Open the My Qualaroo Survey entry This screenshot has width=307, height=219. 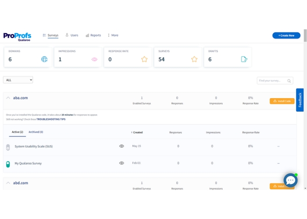tap(28, 163)
